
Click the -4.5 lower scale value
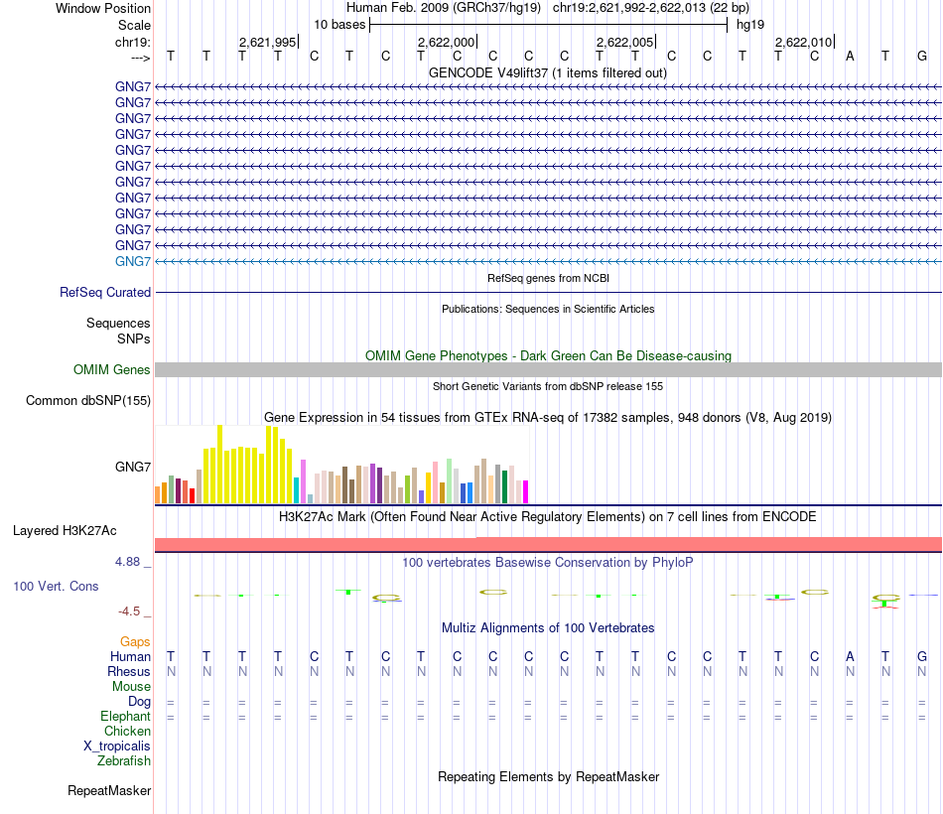[129, 611]
